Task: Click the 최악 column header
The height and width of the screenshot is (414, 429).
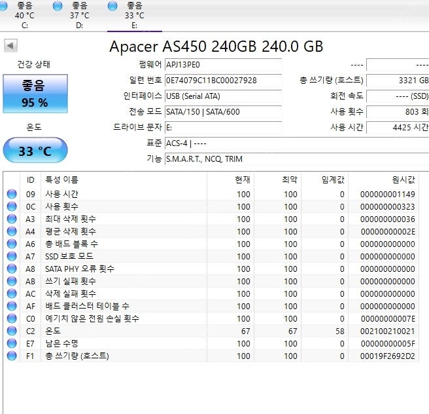Action: point(278,179)
